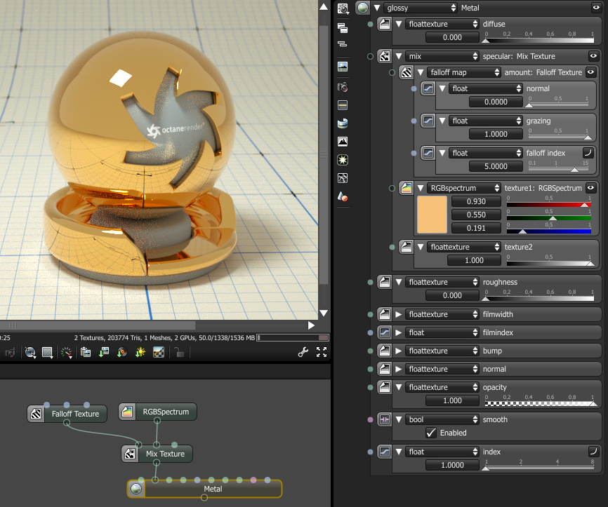Click the diffuse value field 0.000

click(452, 38)
